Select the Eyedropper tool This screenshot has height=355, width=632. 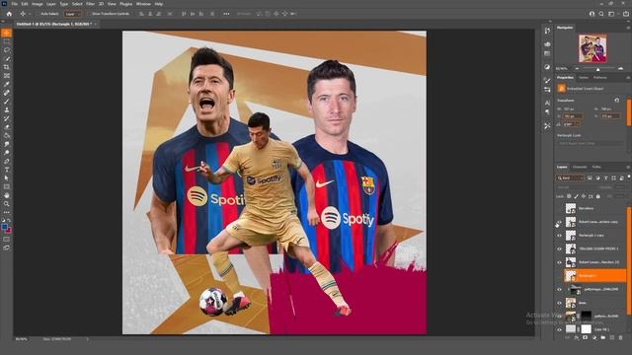(7, 84)
